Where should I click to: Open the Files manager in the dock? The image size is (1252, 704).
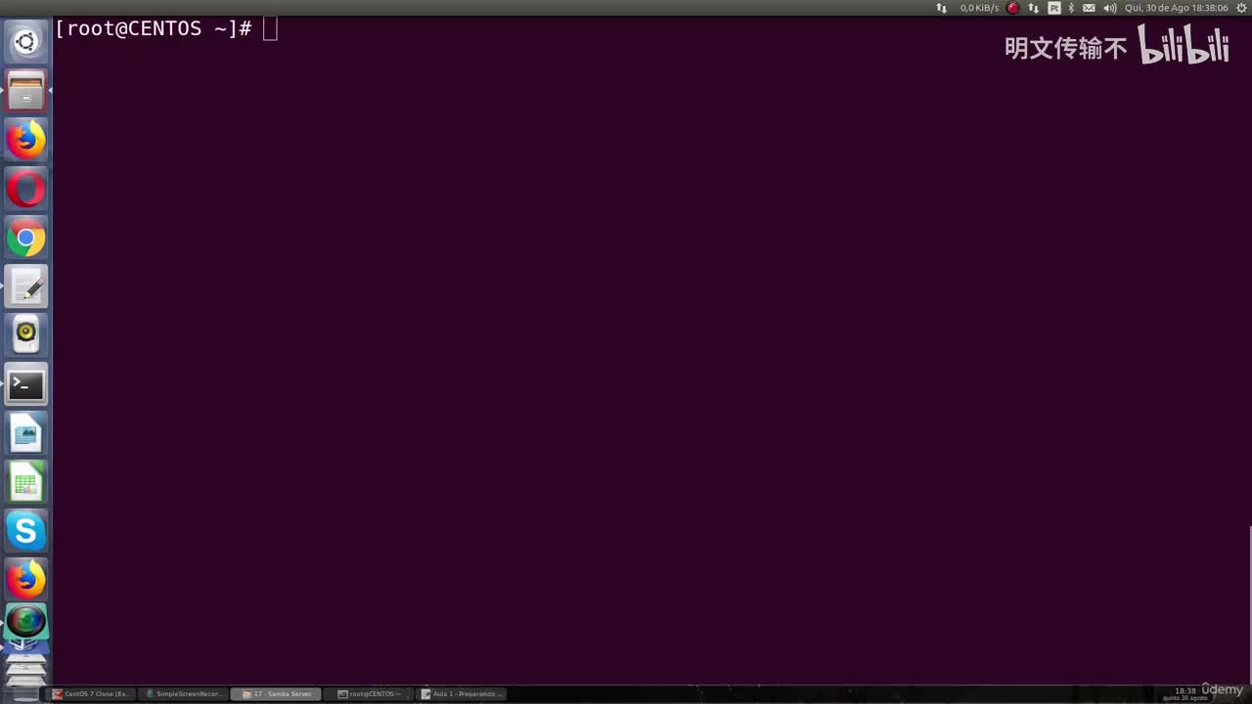tap(25, 91)
